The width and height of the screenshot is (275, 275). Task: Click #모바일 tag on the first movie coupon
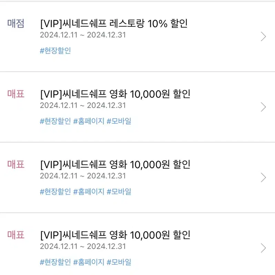119,121
